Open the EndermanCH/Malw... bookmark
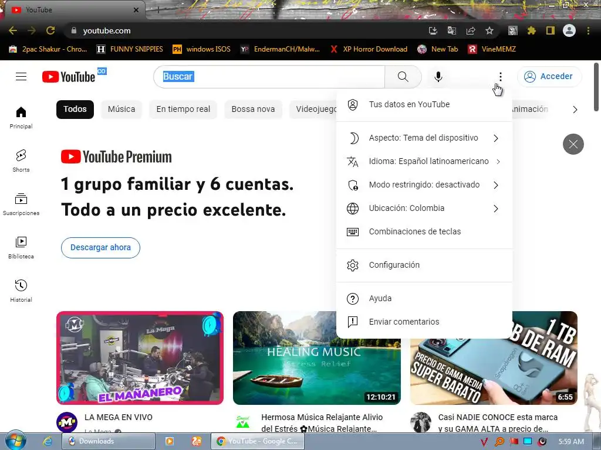Image resolution: width=601 pixels, height=450 pixels. (x=280, y=49)
